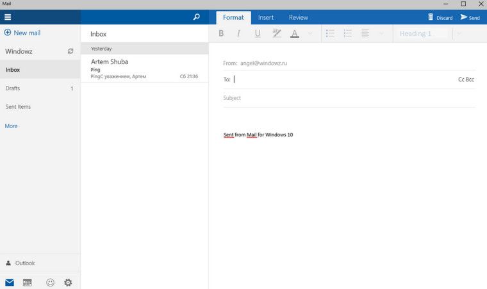487x289 pixels.
Task: Send the email message
Action: coord(470,17)
